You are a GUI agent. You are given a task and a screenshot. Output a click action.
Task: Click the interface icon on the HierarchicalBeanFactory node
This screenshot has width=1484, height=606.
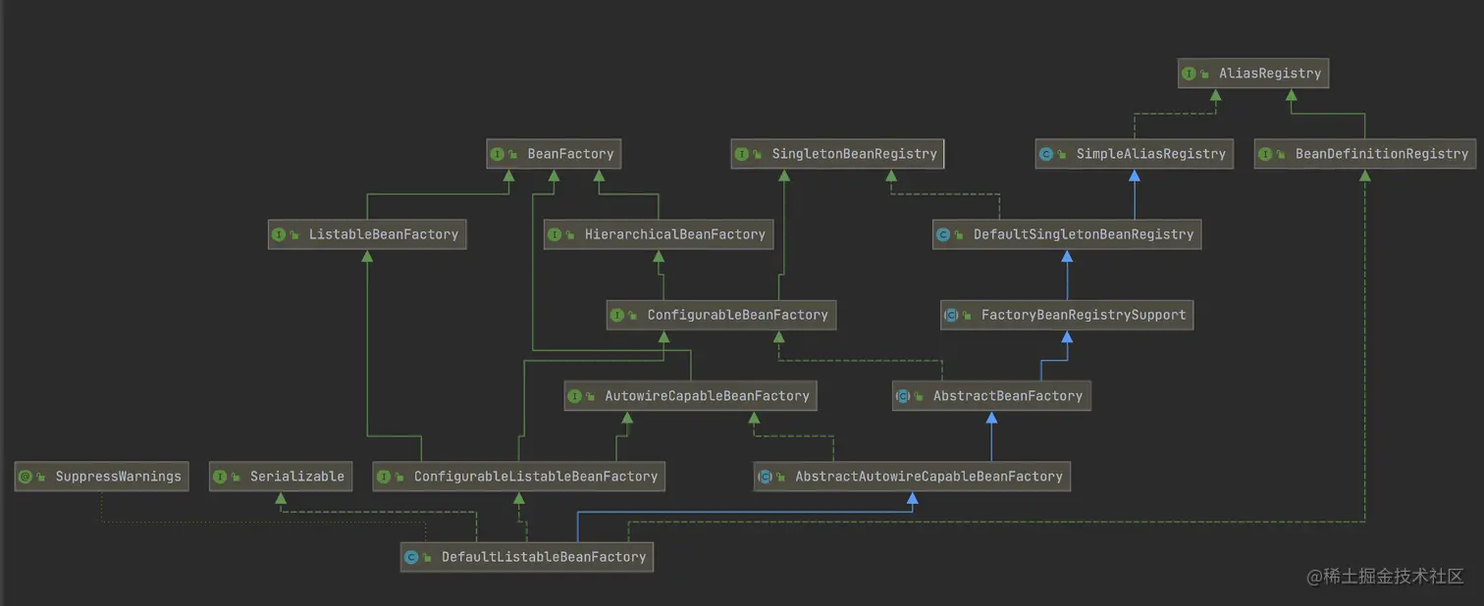coord(555,234)
